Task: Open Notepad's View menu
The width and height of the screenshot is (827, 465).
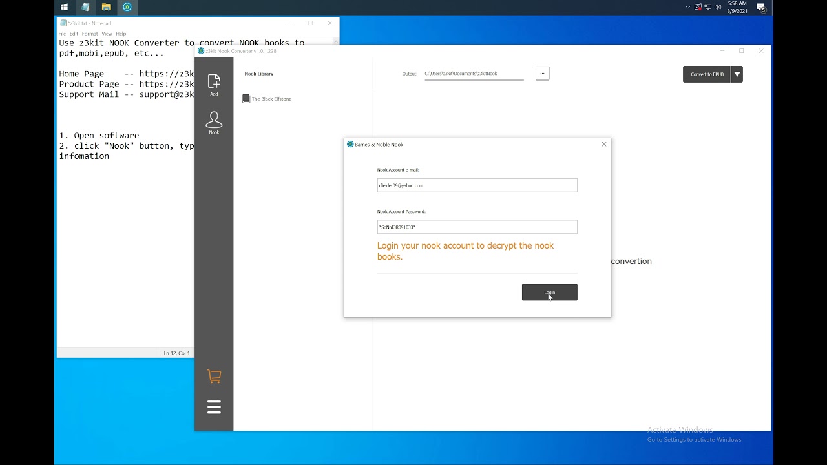Action: (x=107, y=34)
